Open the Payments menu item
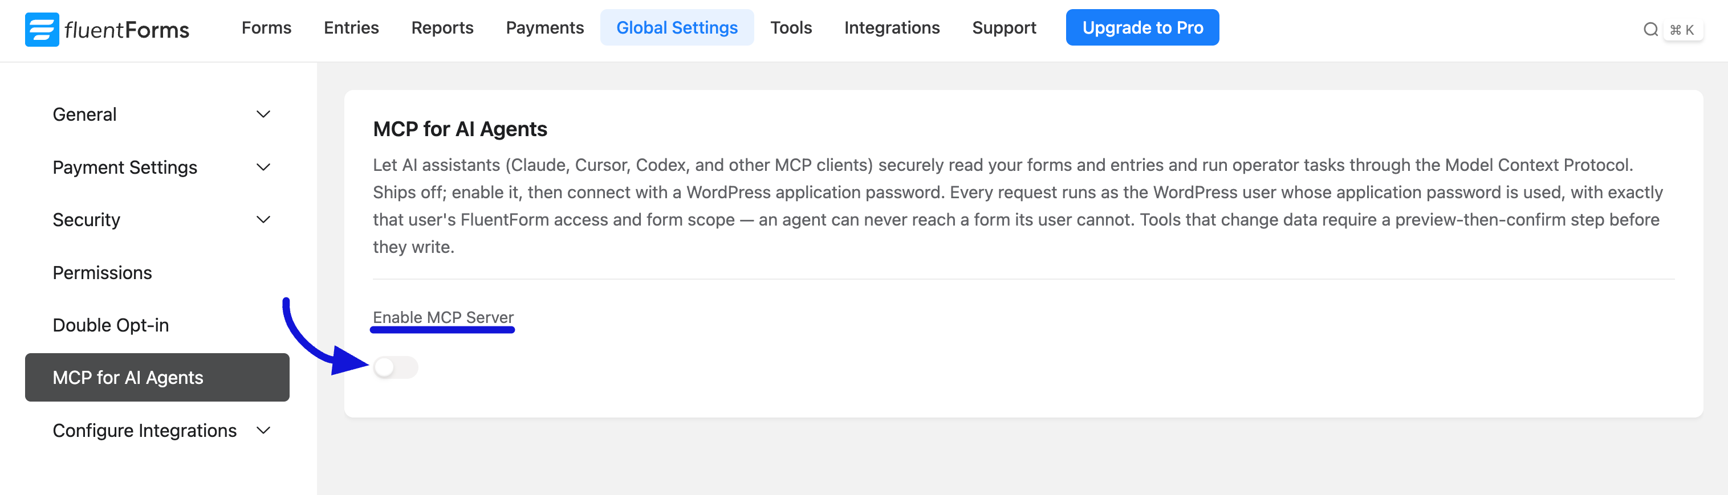Image resolution: width=1728 pixels, height=495 pixels. point(544,27)
